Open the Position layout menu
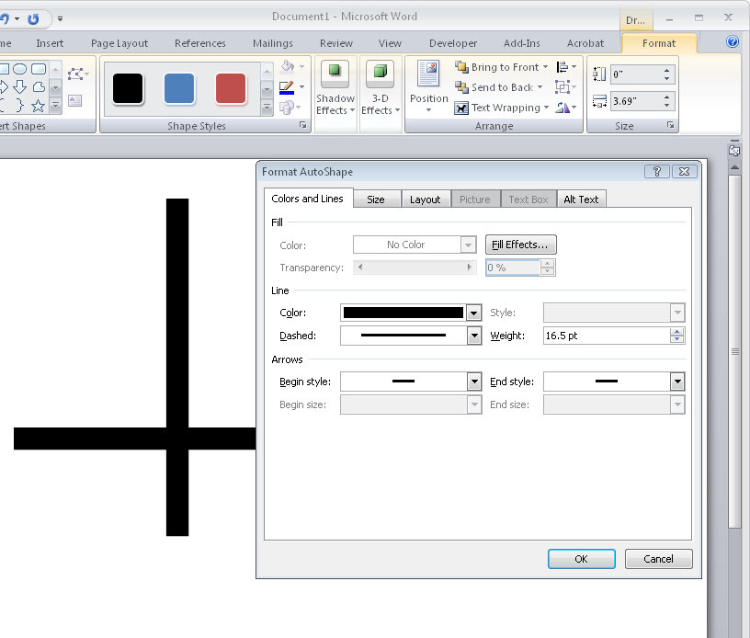The image size is (750, 638). [x=428, y=88]
